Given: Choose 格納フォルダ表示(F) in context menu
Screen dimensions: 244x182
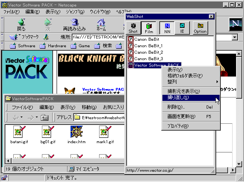Looking at the screenshot, I should pos(191,76).
